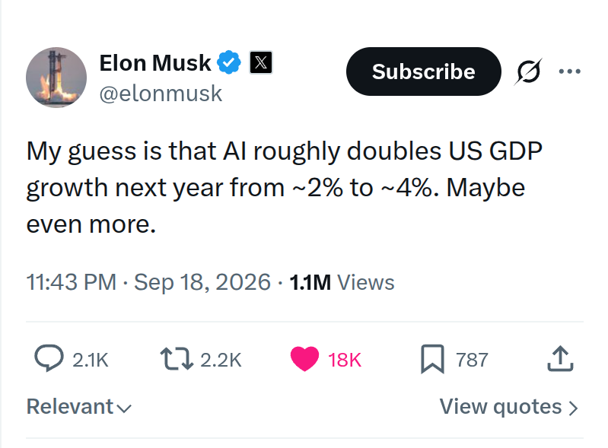
Task: Open the three-dot more options menu
Action: tap(570, 71)
